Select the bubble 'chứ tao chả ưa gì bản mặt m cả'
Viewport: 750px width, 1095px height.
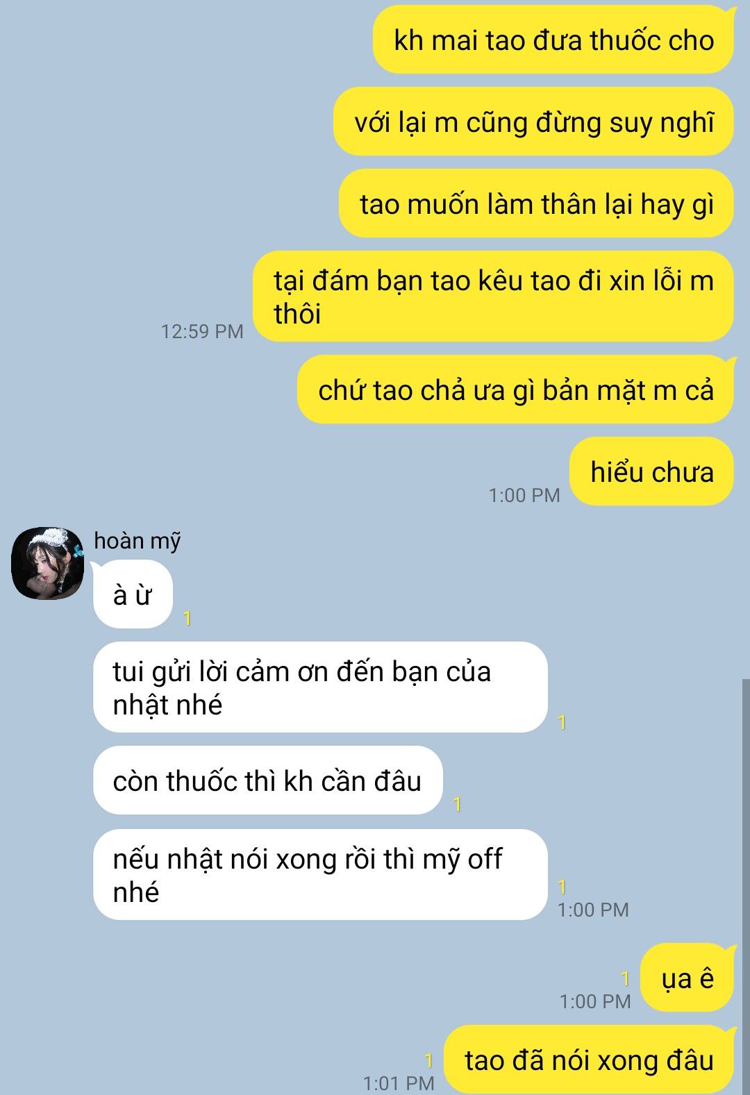(515, 390)
